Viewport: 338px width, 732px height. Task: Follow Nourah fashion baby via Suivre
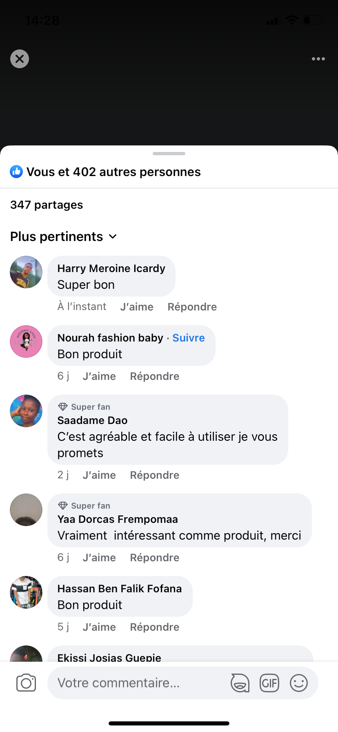point(189,338)
